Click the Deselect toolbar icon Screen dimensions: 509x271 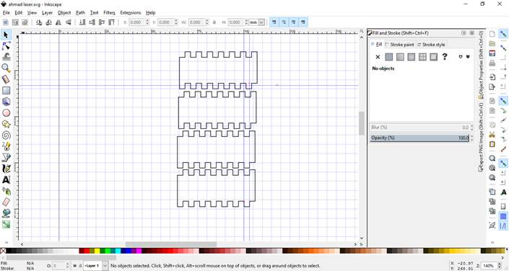[x=25, y=22]
